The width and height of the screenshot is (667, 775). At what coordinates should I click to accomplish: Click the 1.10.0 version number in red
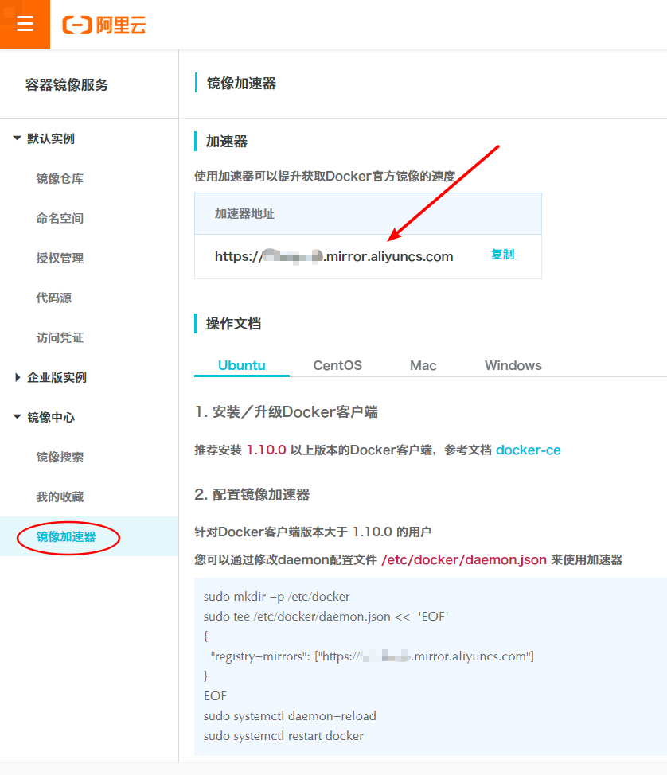tap(267, 450)
